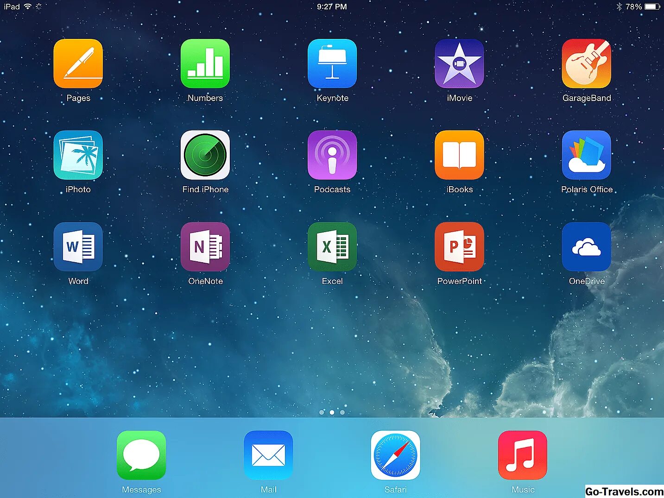
Task: Tap the 9:27 PM clock
Action: point(332,6)
